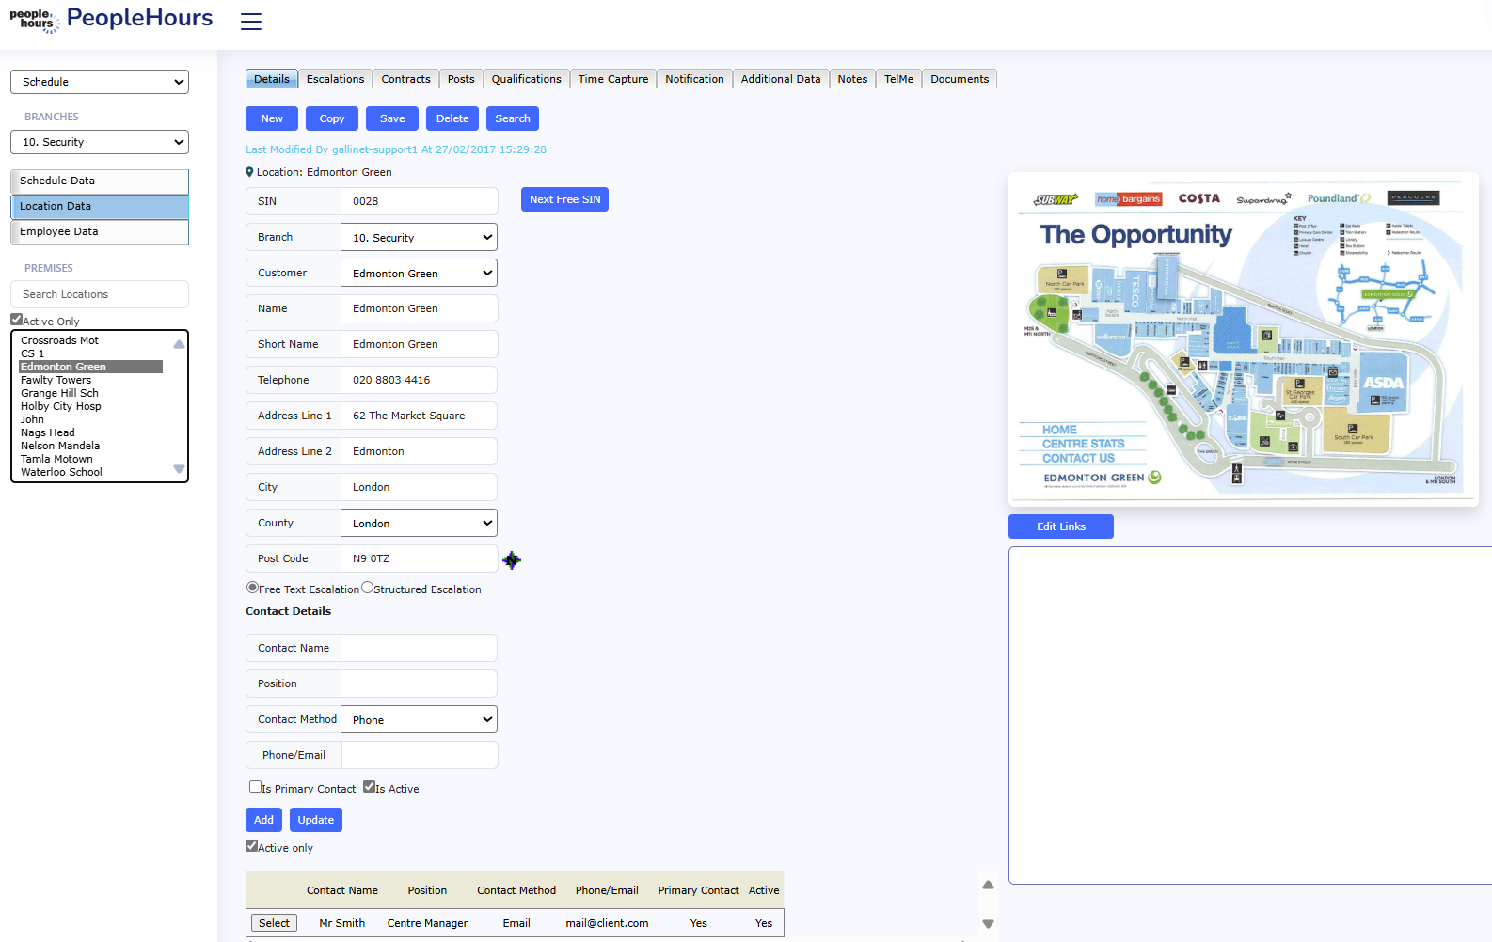
Task: Click the Edit Links button
Action: click(x=1060, y=526)
